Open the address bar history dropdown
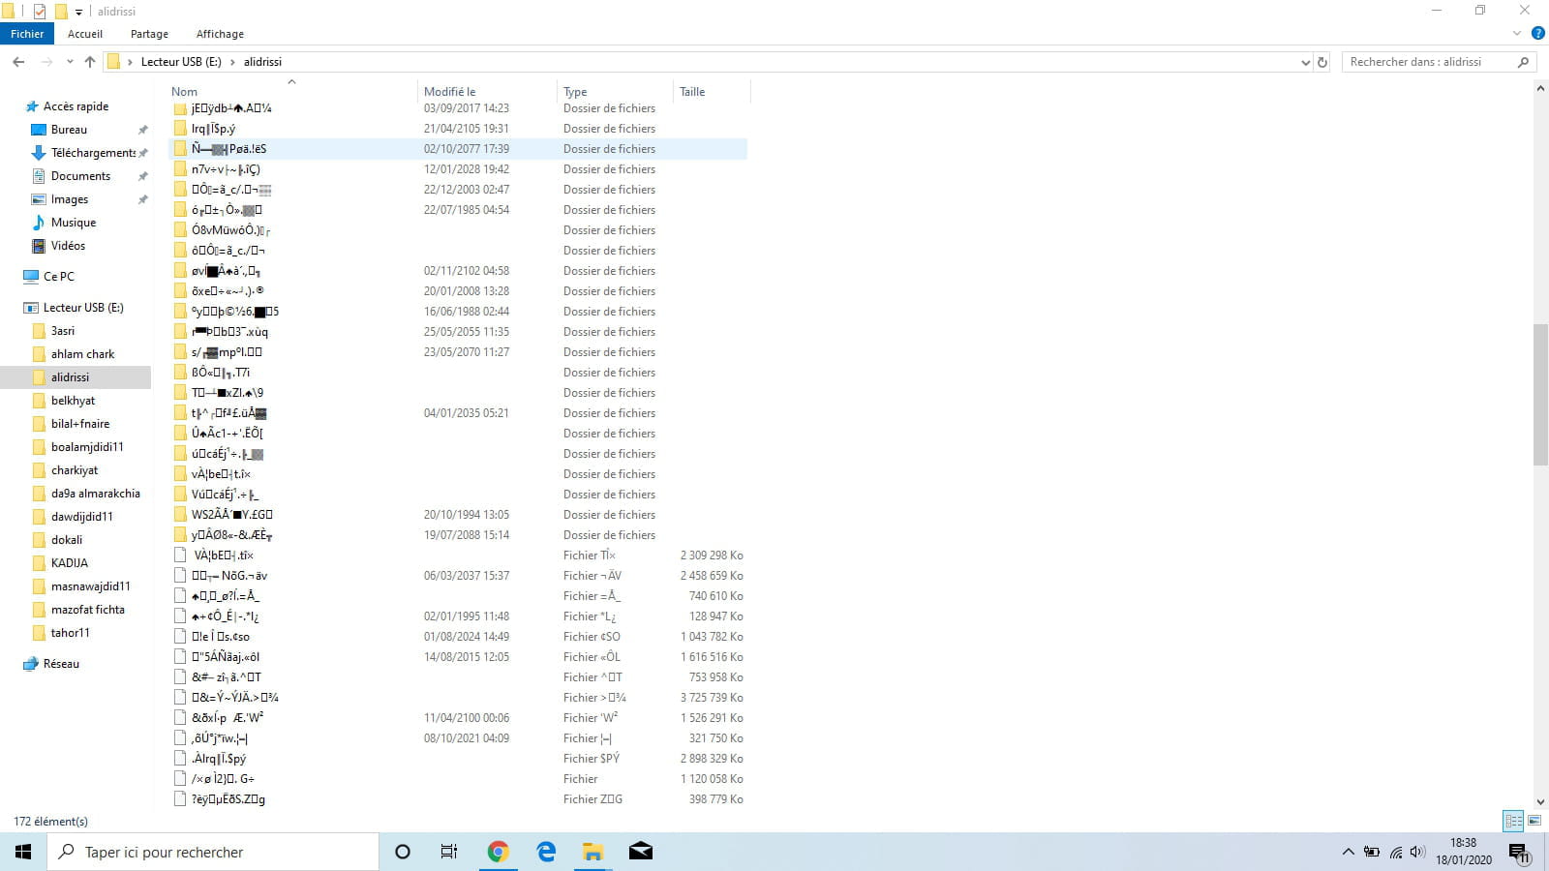Image resolution: width=1549 pixels, height=871 pixels. [1305, 62]
